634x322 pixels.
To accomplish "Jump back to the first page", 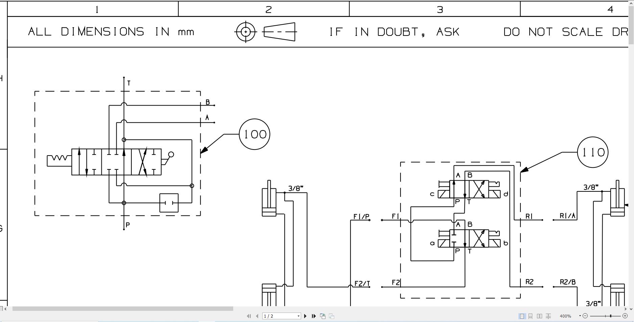I will tap(249, 316).
